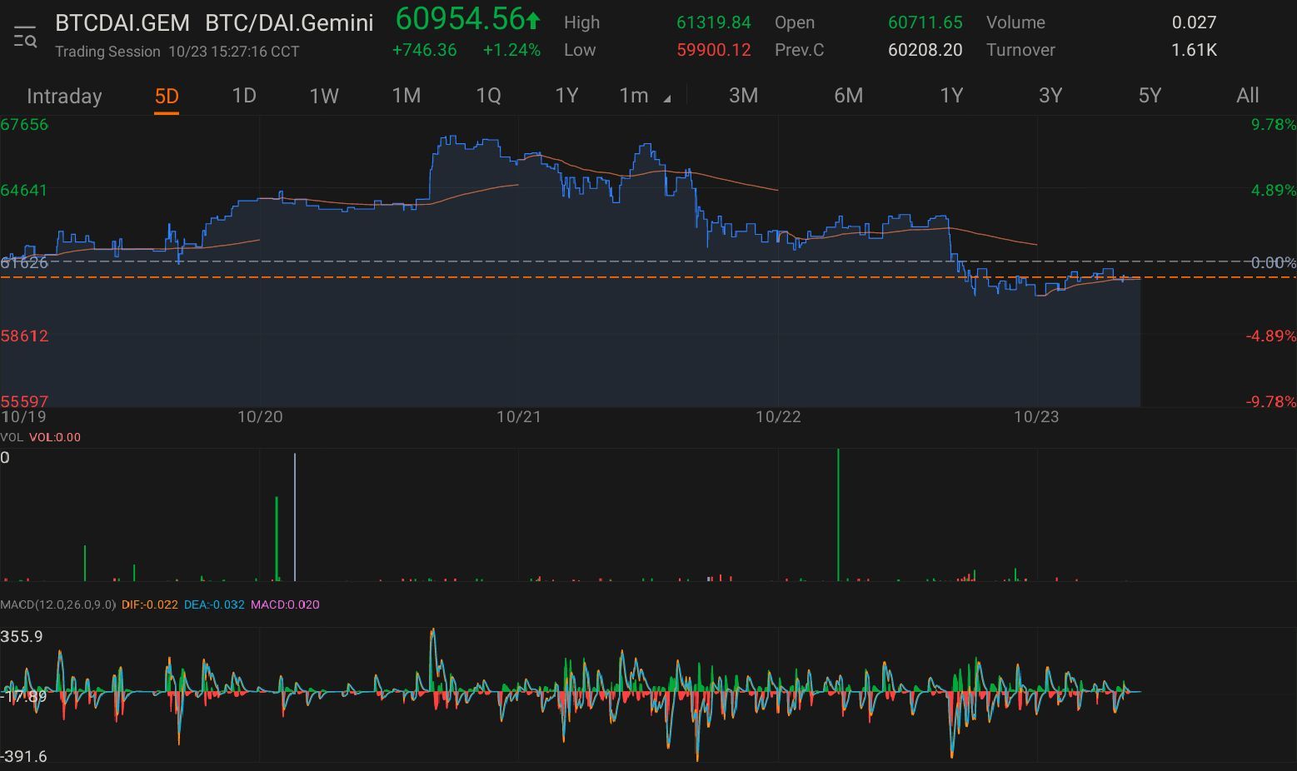The width and height of the screenshot is (1297, 771).
Task: Click the percent change +1.24%
Action: click(511, 50)
